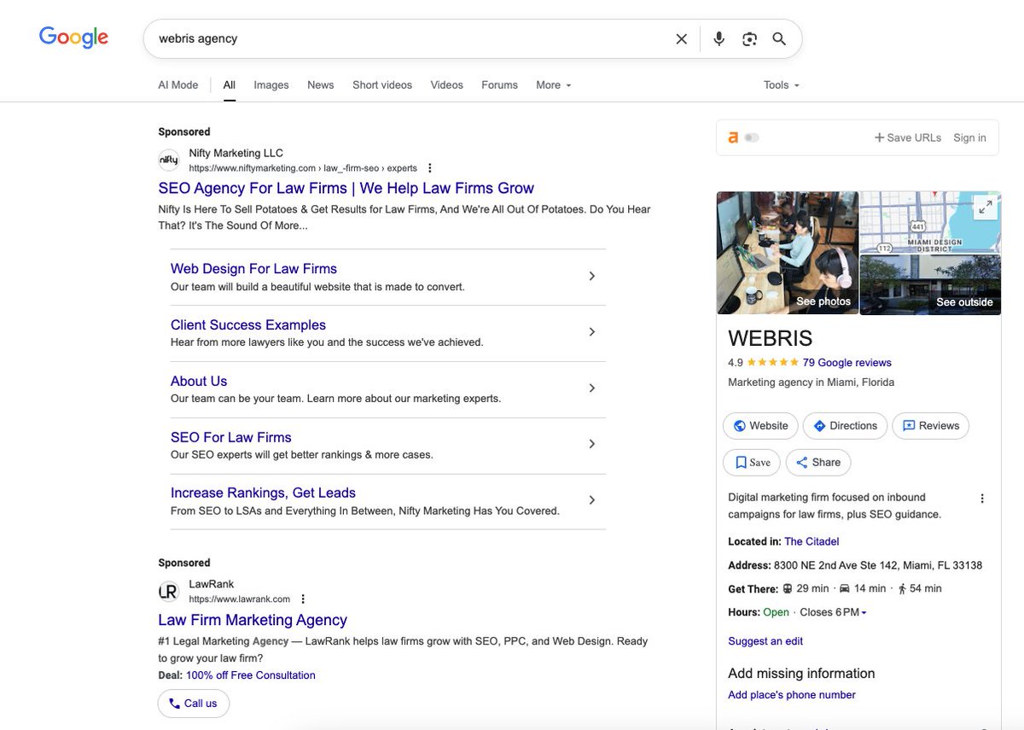Viewport: 1024px width, 730px height.
Task: Switch to the Images tab
Action: [271, 85]
